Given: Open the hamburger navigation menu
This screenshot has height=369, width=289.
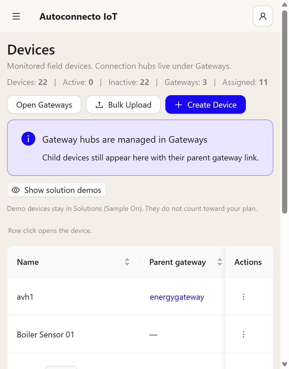Looking at the screenshot, I should [16, 17].
